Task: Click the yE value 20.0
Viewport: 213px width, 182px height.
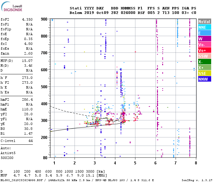Action: [x=28, y=124]
